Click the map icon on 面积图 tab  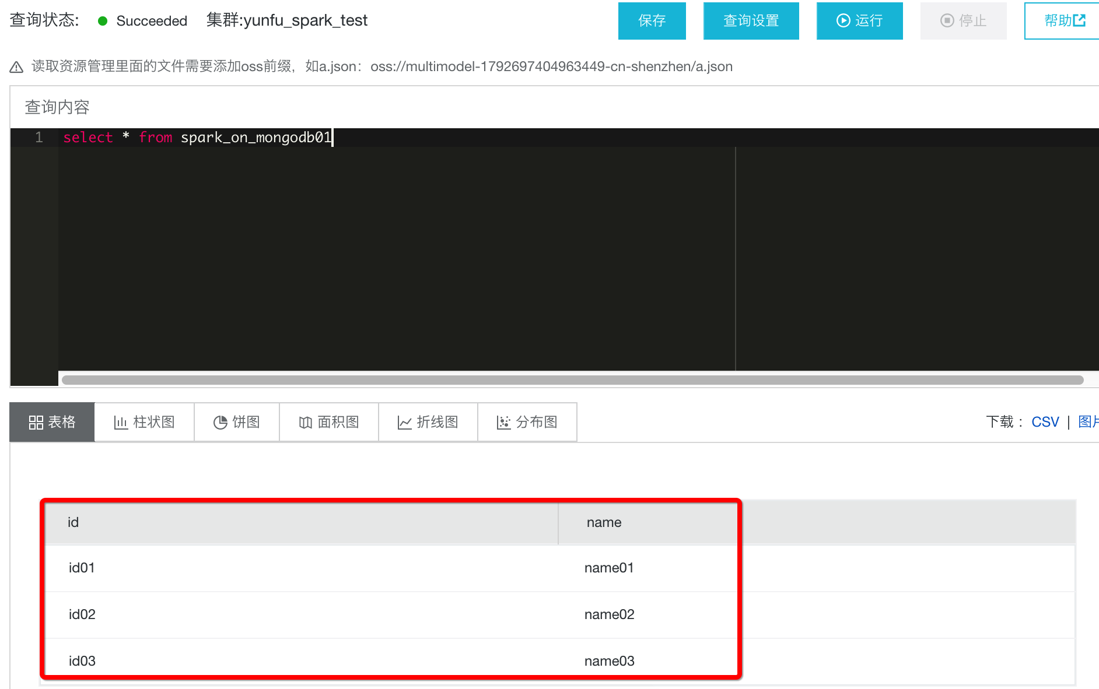pyautogui.click(x=306, y=423)
